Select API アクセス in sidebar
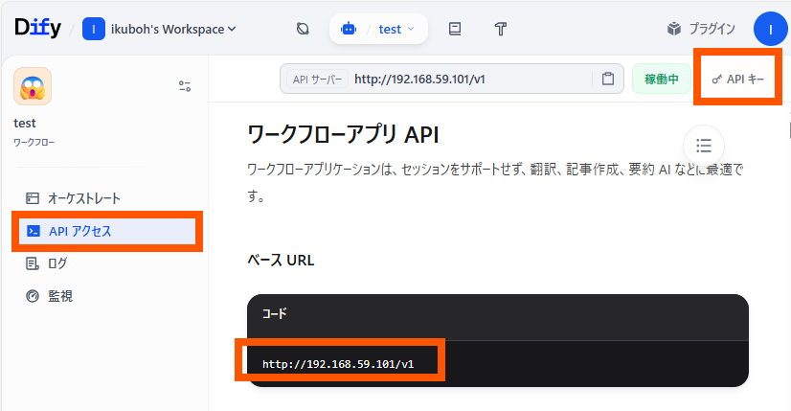Screen dimensions: 791x411 (80, 231)
